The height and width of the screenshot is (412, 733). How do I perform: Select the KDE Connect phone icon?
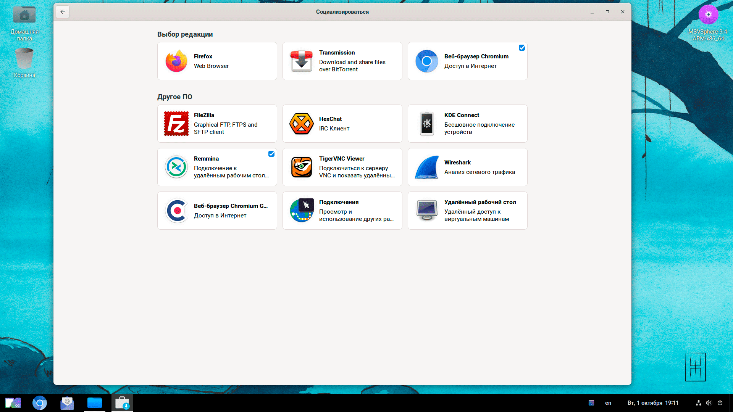pos(427,124)
